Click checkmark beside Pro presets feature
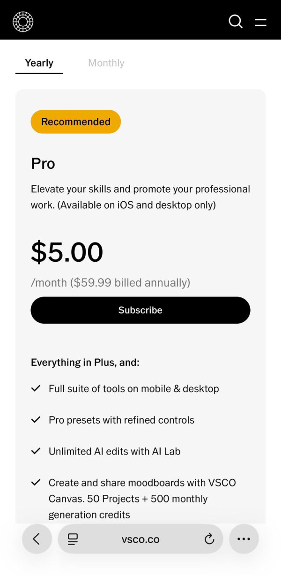This screenshot has height=576, width=281. click(x=36, y=420)
